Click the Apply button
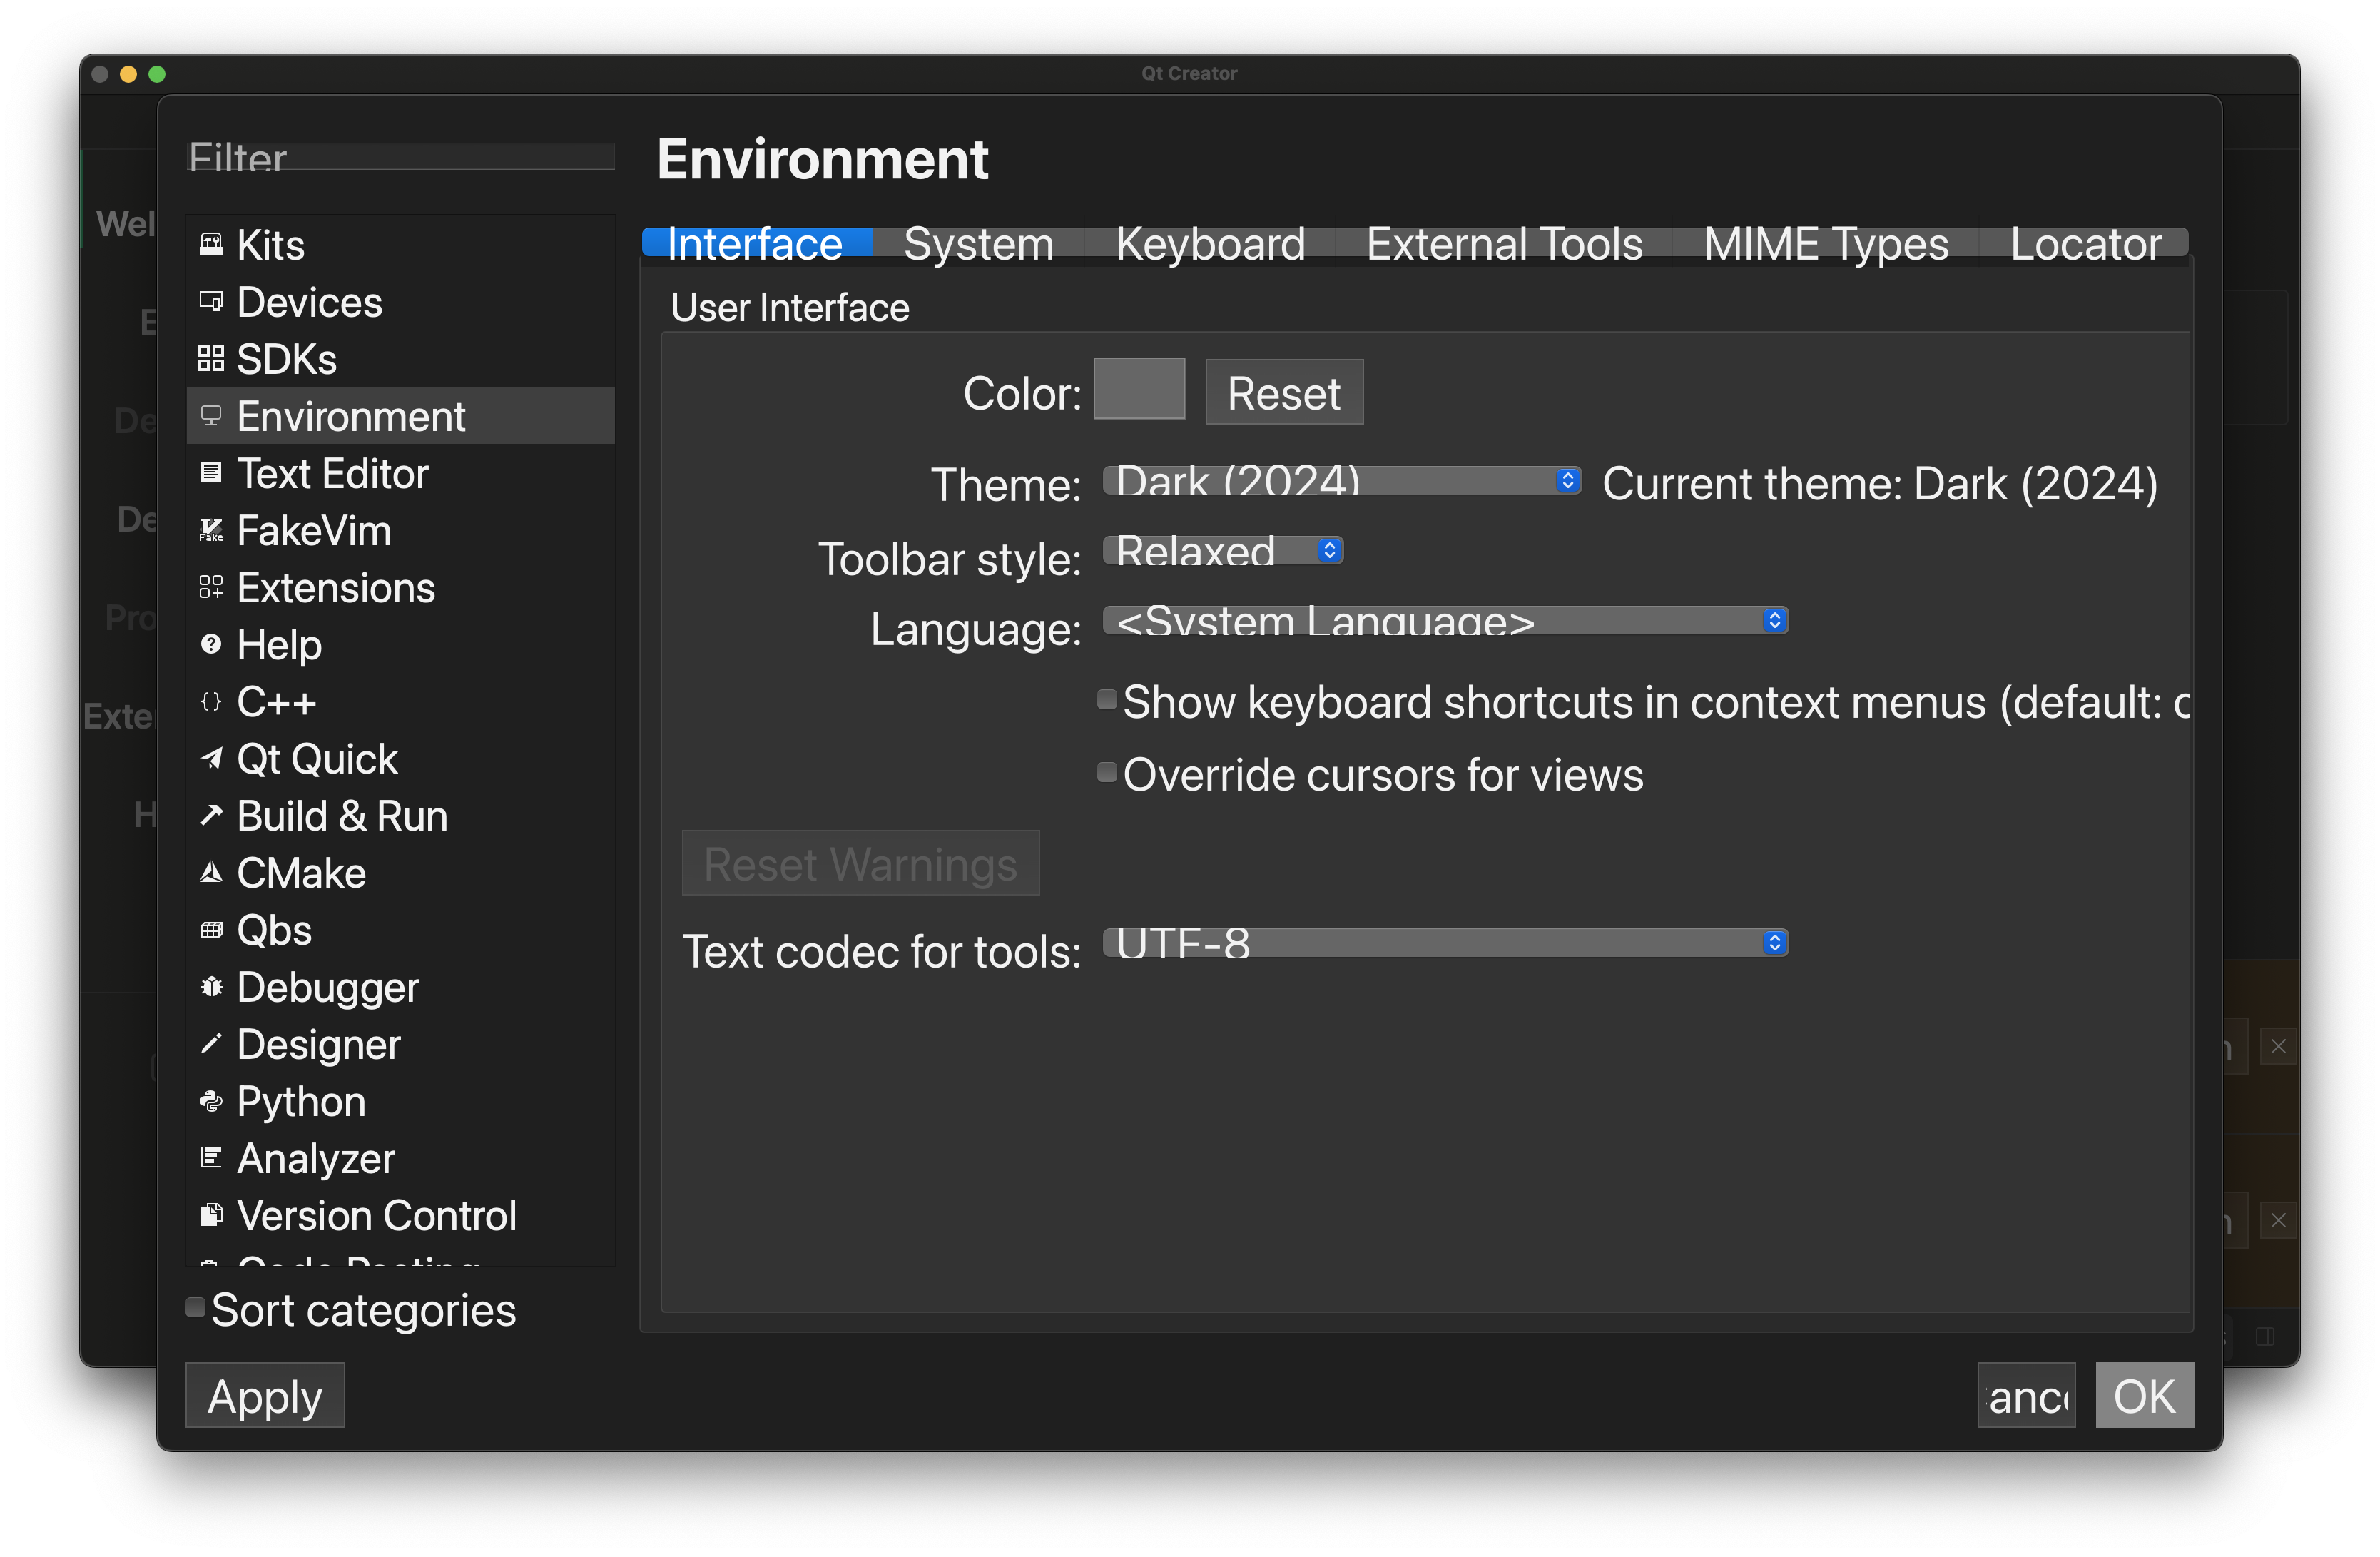The image size is (2380, 1557). [265, 1395]
